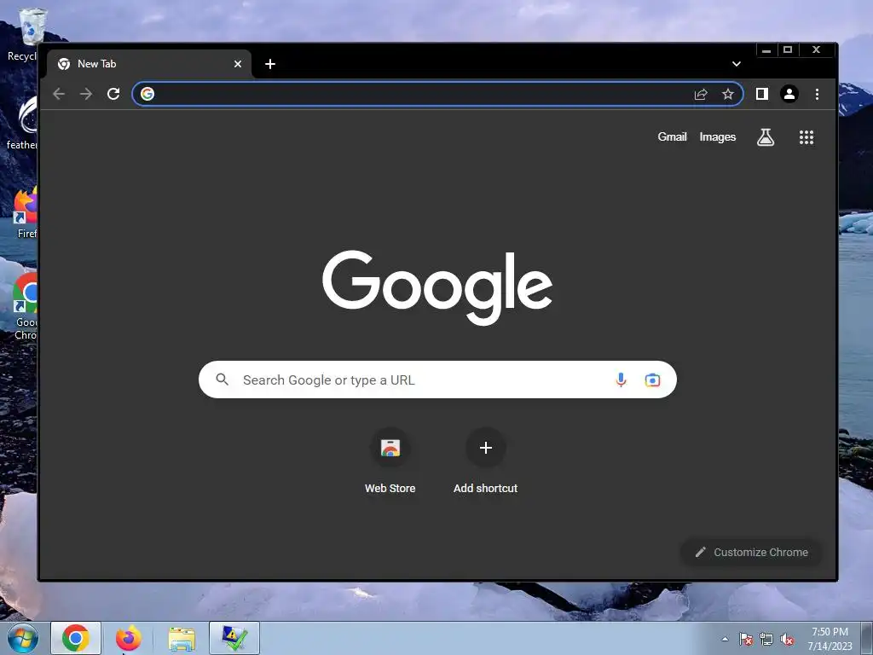Open the clock showing 7:50 PM
Screen dimensions: 873x655
click(830, 639)
